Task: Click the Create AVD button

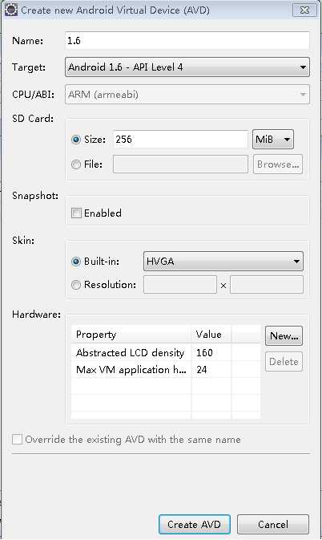Action: coord(194,525)
